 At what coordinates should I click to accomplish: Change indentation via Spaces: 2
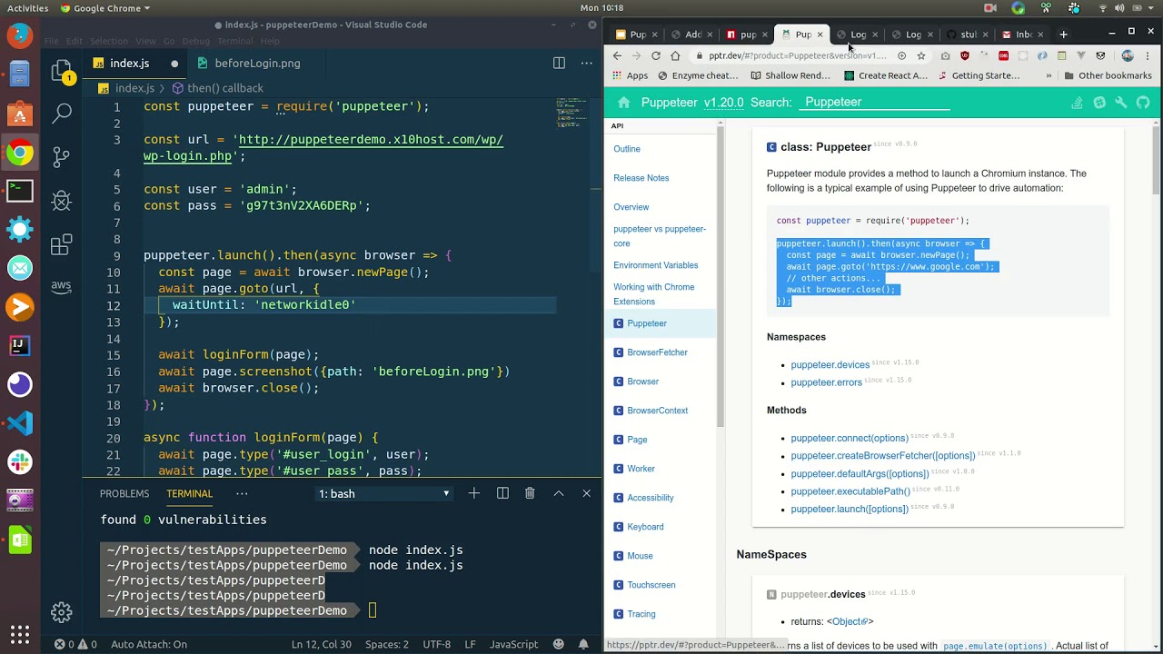tap(387, 644)
